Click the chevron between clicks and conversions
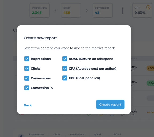 [87, 10]
